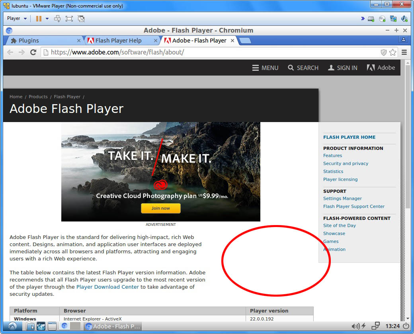
Task: Click the Creative Cloud ad banner image
Action: pyautogui.click(x=160, y=171)
